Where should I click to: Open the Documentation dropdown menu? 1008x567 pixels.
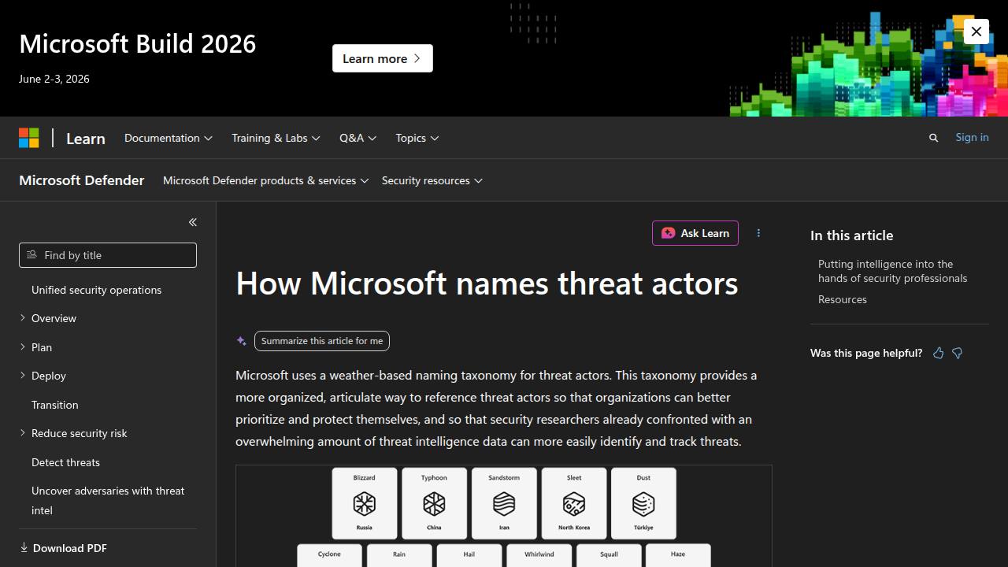click(169, 138)
